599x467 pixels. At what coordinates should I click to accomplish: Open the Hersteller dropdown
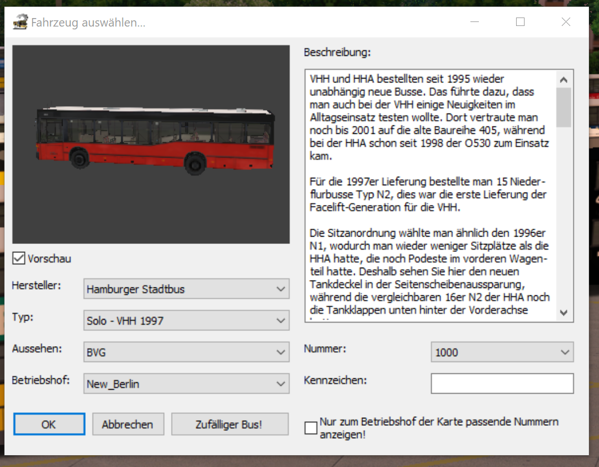tap(186, 289)
